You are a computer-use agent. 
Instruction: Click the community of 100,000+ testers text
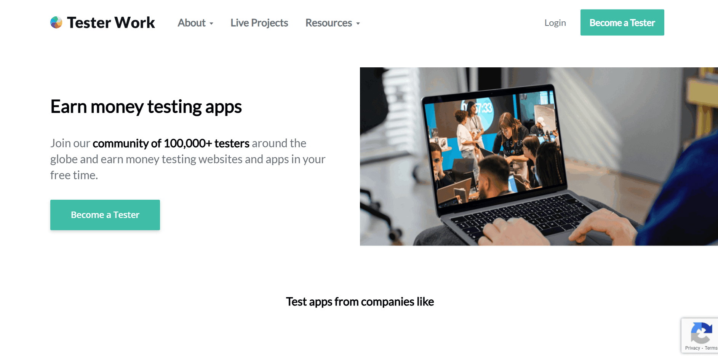click(x=171, y=143)
